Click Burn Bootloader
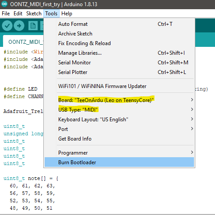This screenshot has height=215, width=215. (119, 162)
